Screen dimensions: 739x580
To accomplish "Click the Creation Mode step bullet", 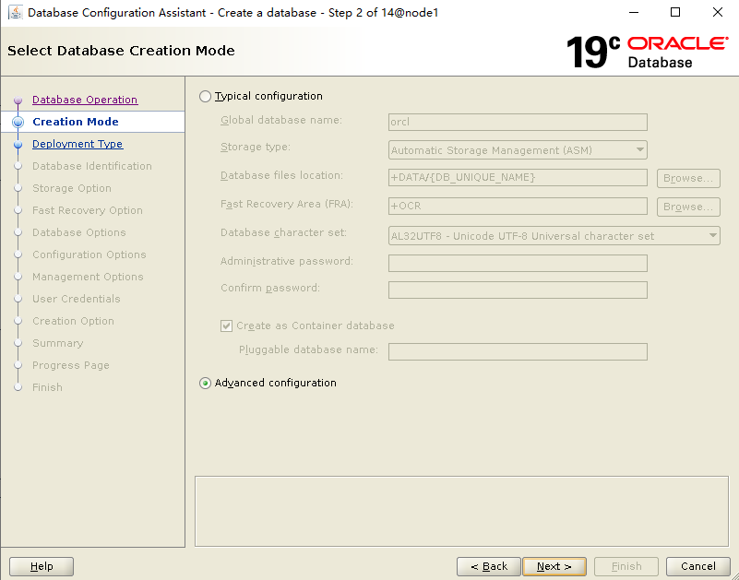I will (x=18, y=123).
